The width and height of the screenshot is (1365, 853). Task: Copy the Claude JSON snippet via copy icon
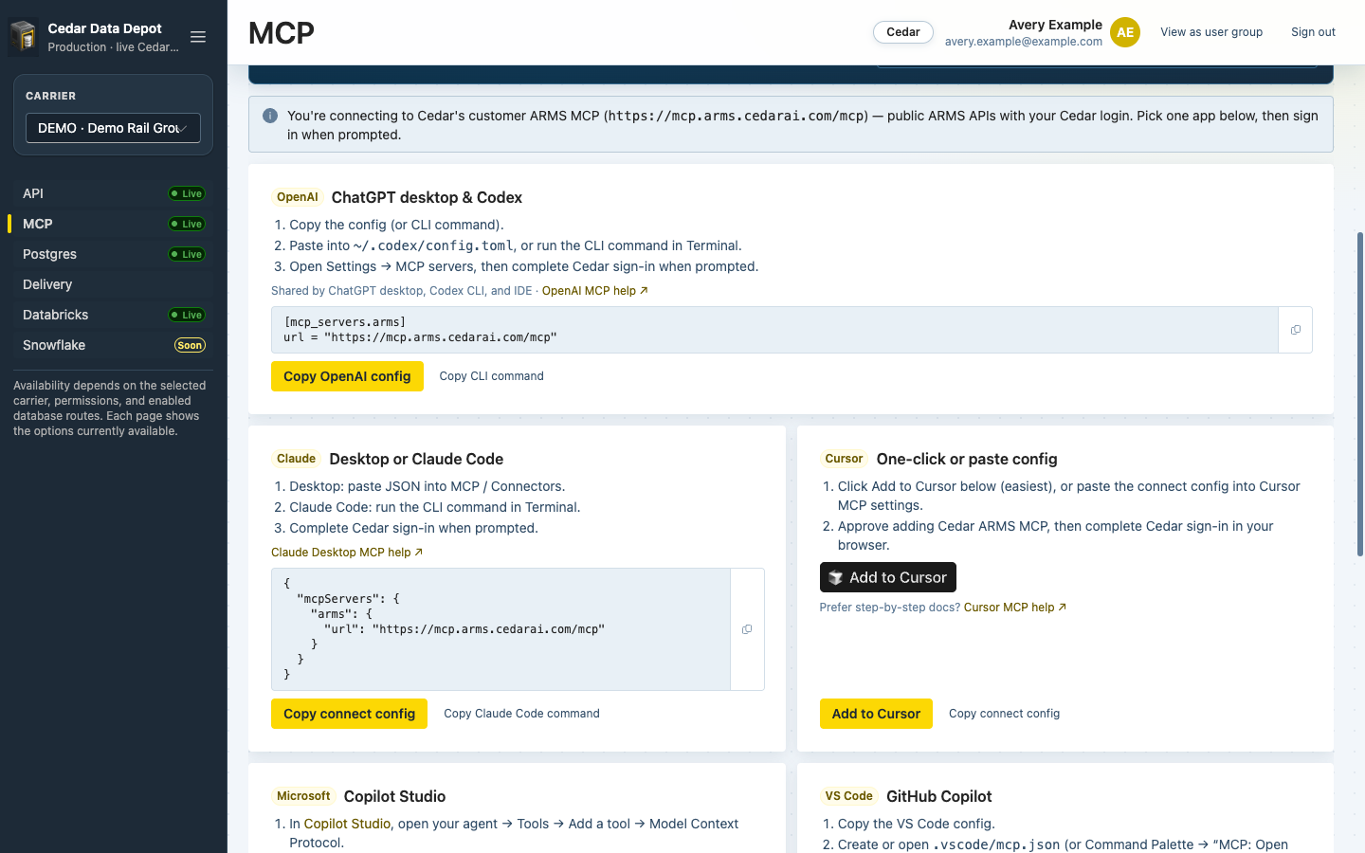[x=747, y=629]
